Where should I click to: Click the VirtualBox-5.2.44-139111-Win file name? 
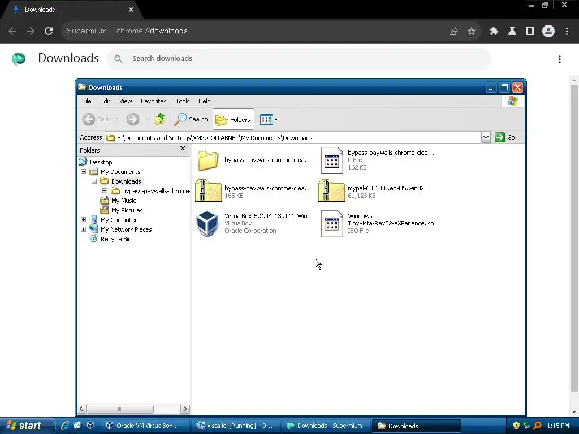point(266,216)
